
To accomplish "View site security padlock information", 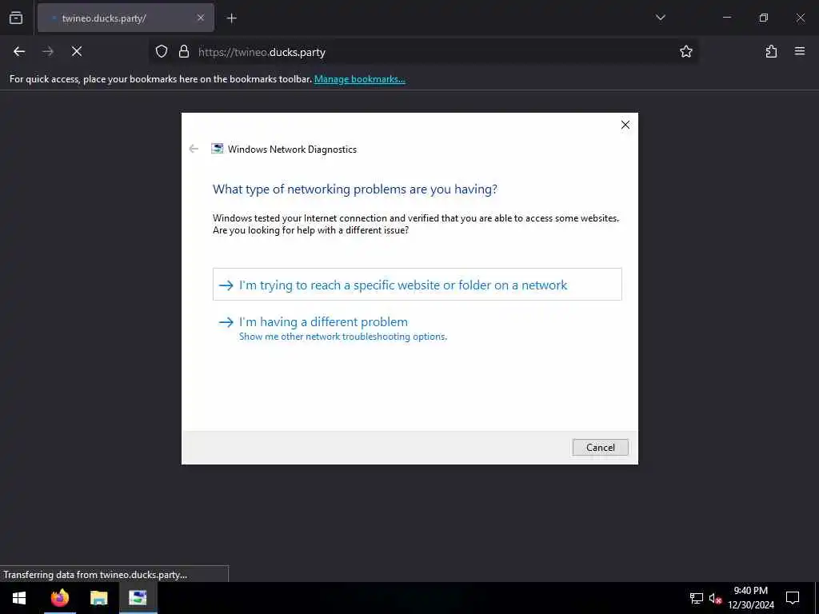I will pyautogui.click(x=184, y=51).
